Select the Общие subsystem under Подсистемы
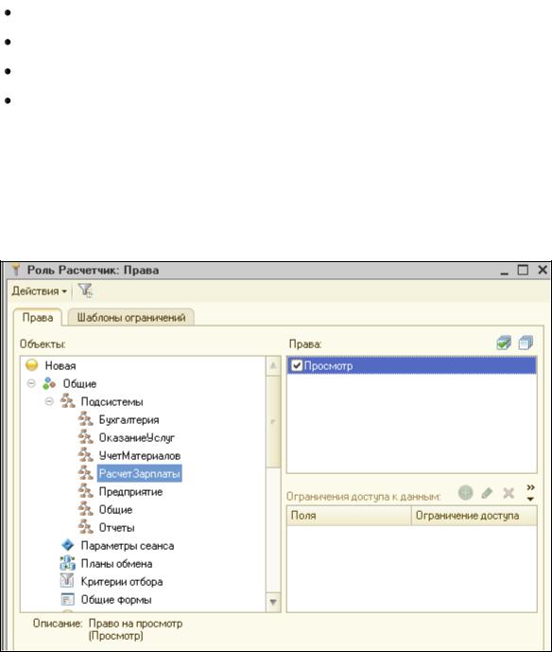Image resolution: width=552 pixels, height=652 pixels. click(115, 509)
